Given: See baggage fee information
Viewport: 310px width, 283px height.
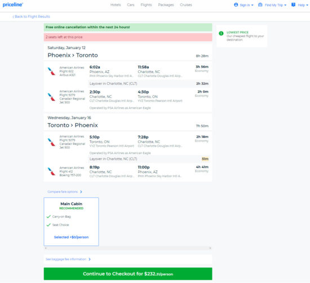Looking at the screenshot, I should pyautogui.click(x=68, y=259).
